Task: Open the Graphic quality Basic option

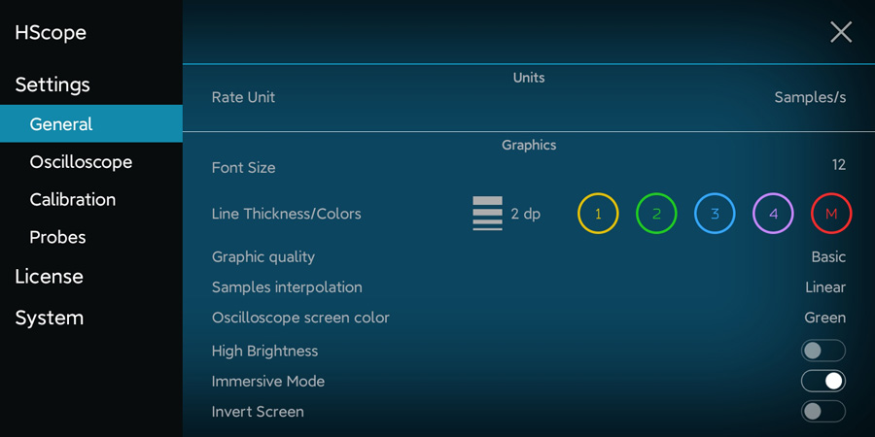Action: pos(828,257)
